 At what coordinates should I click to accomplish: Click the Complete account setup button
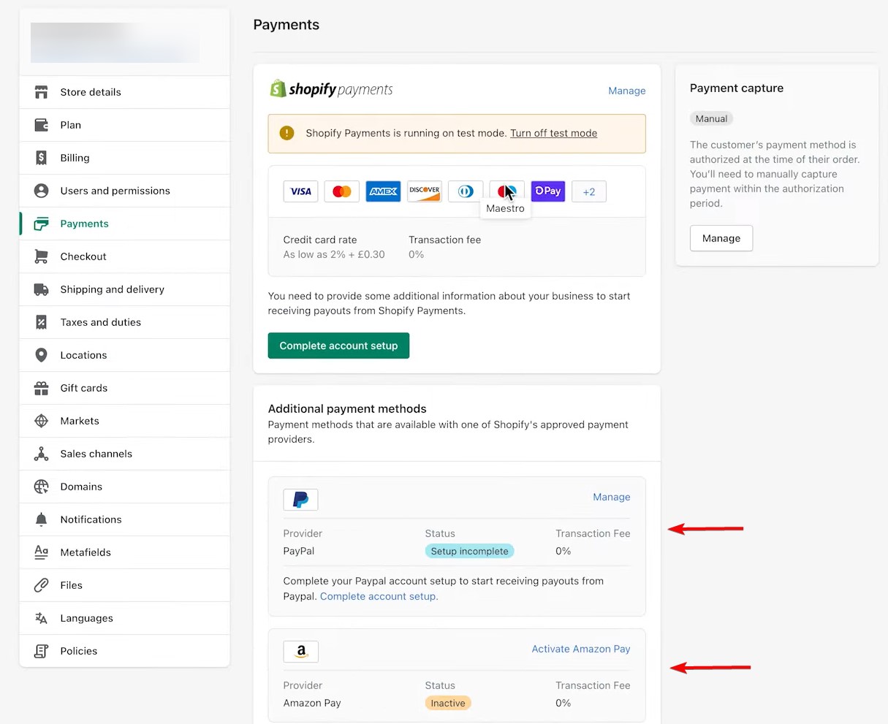tap(338, 346)
